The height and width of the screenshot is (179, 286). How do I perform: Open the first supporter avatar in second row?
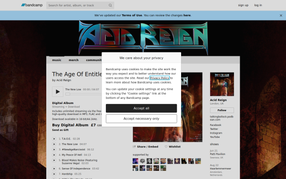[x=135, y=168]
